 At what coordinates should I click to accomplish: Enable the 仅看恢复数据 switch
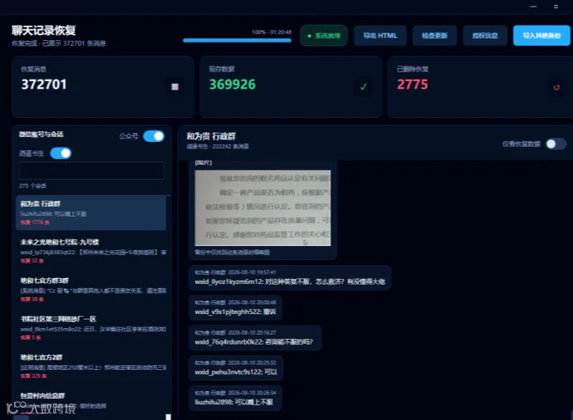click(x=556, y=144)
